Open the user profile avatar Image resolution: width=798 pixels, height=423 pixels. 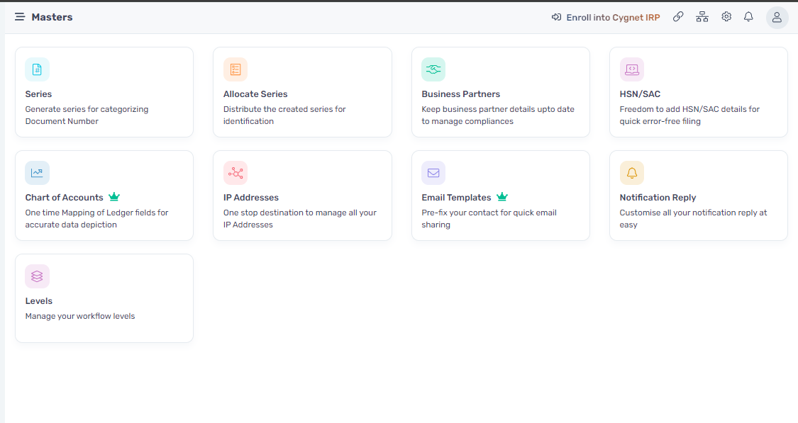pyautogui.click(x=777, y=17)
